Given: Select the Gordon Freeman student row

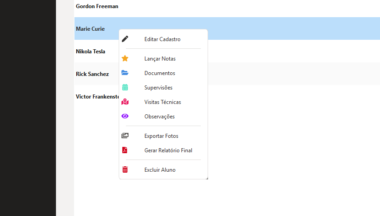Looking at the screenshot, I should [97, 6].
